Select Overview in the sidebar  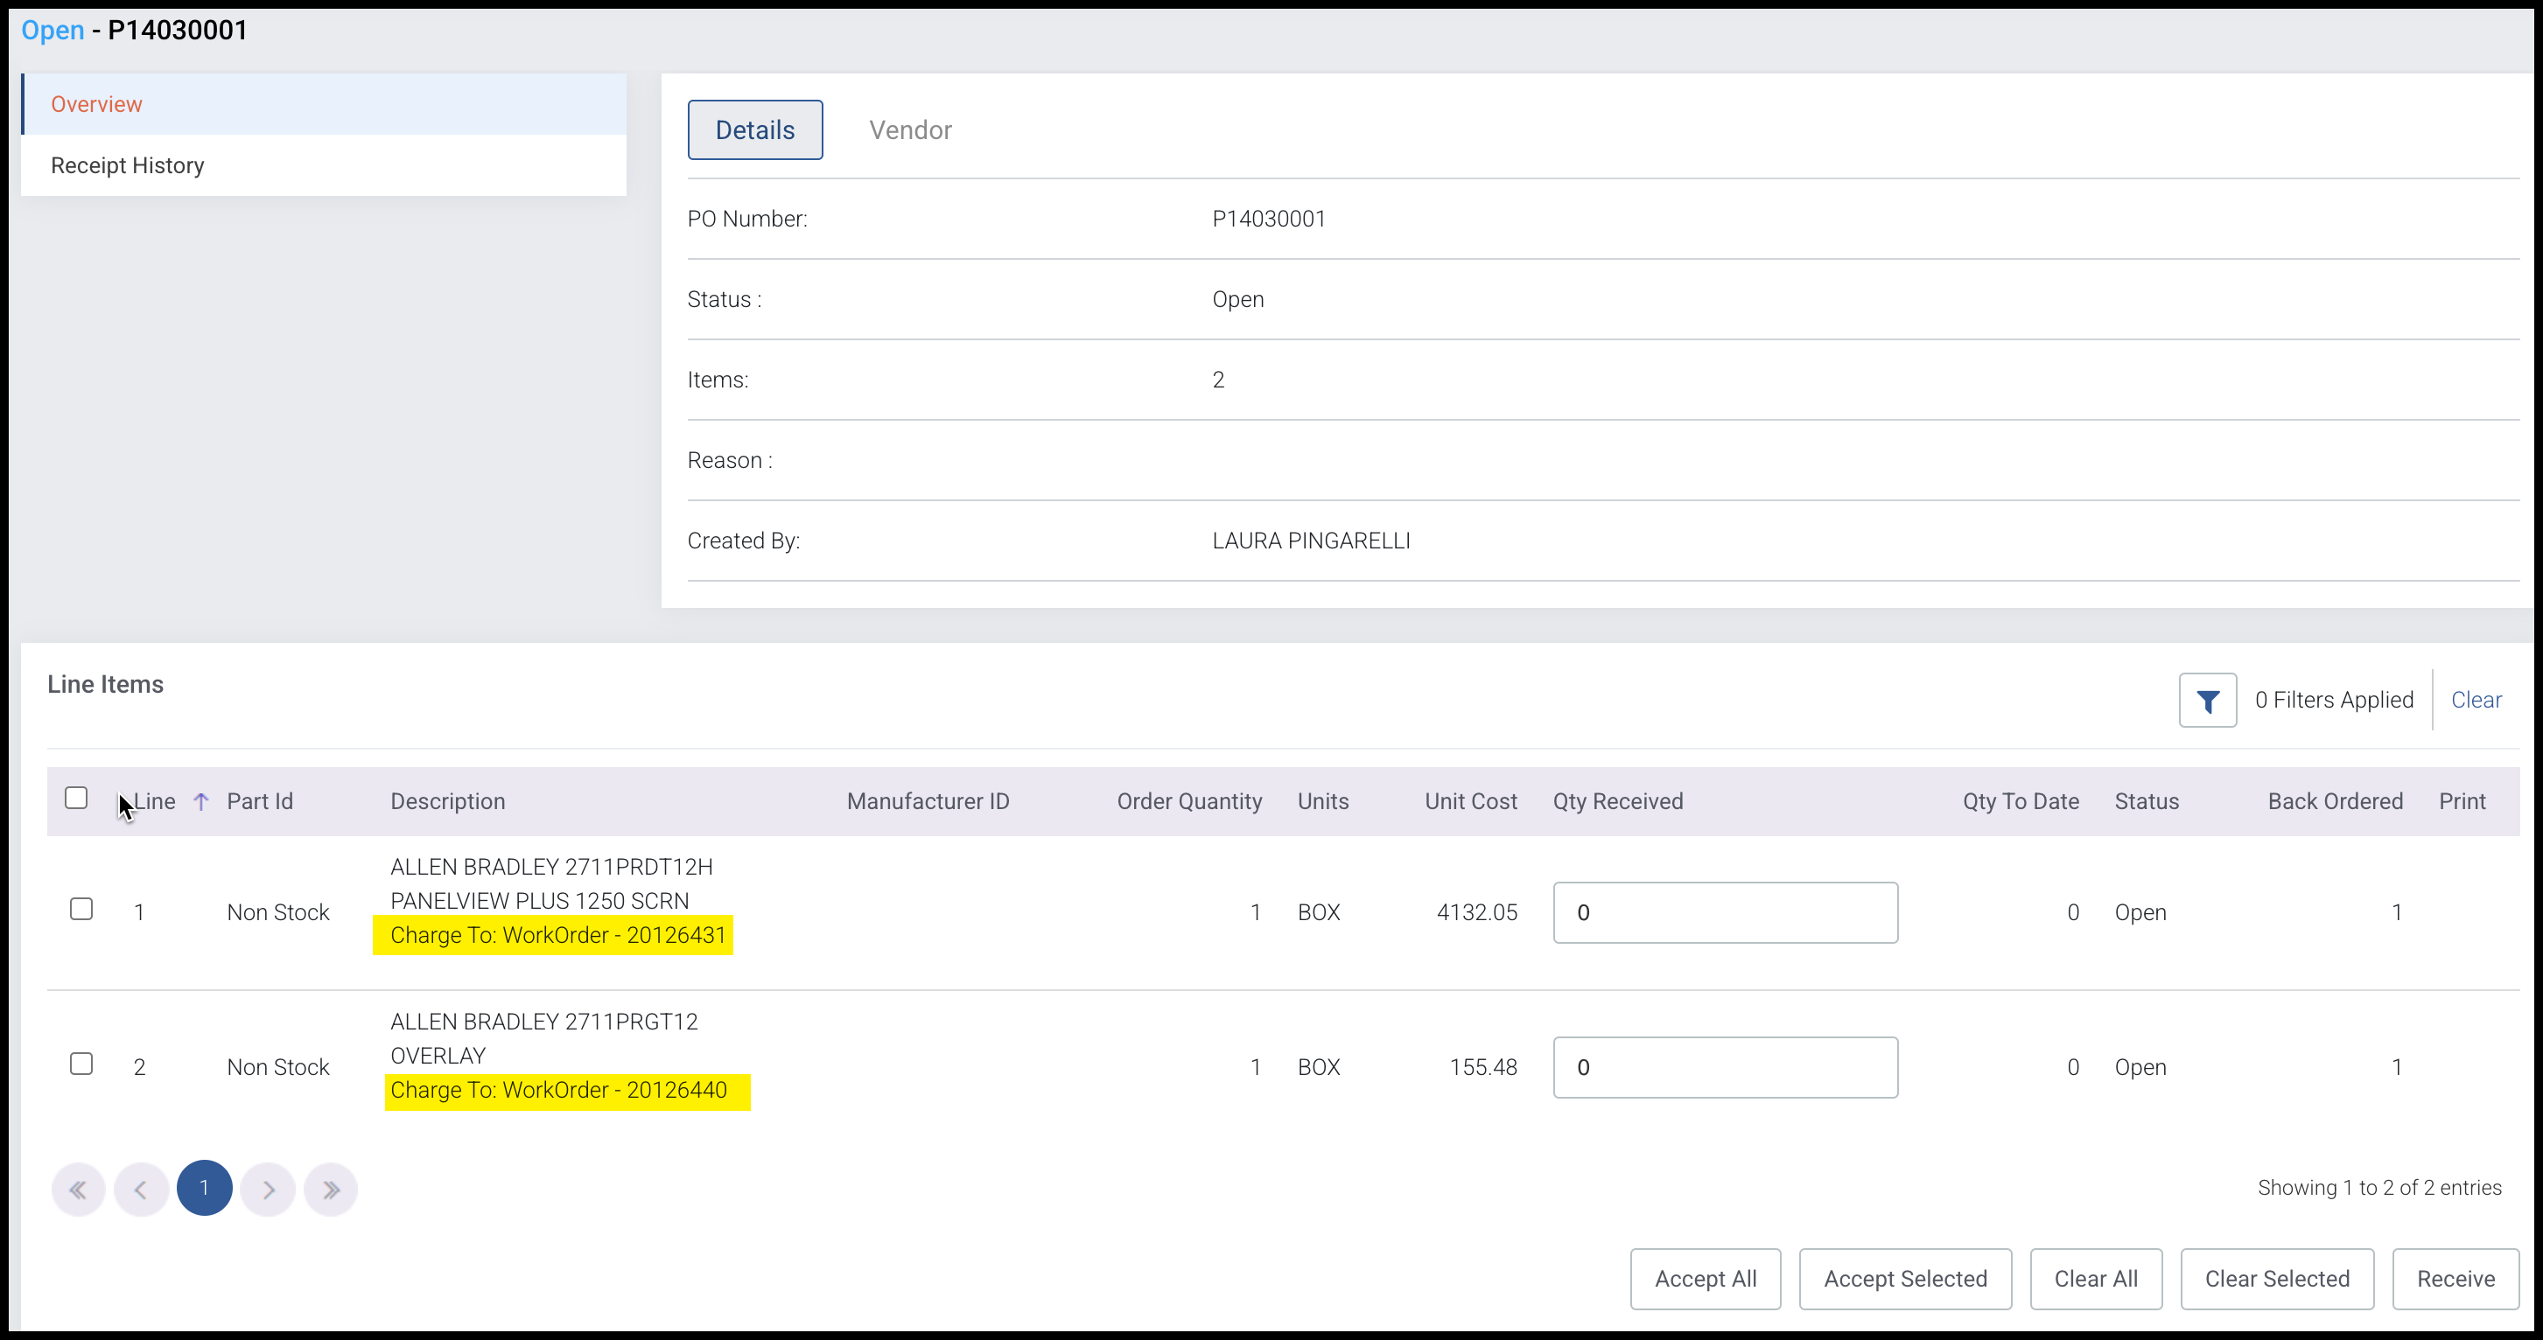pos(97,105)
